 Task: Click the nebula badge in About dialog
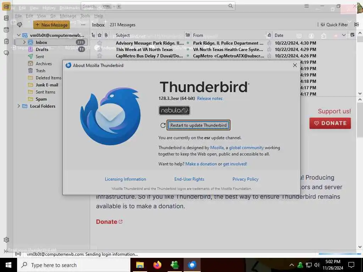click(174, 110)
